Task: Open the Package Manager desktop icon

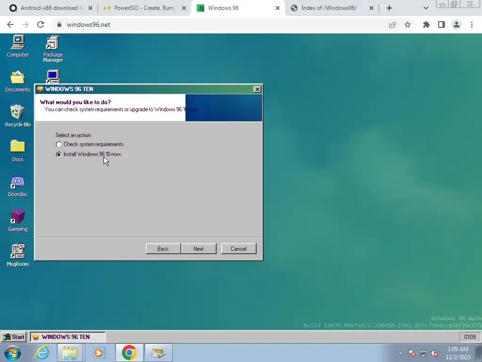Action: click(x=53, y=49)
